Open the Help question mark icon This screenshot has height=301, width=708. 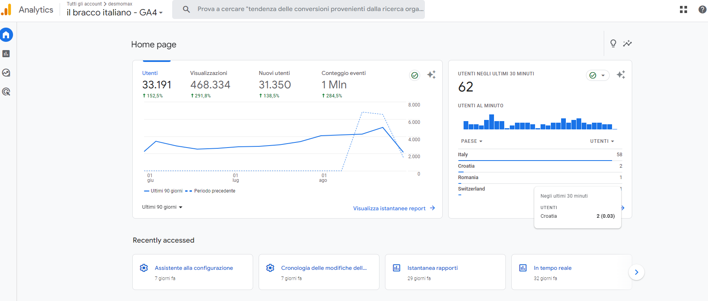pos(702,9)
